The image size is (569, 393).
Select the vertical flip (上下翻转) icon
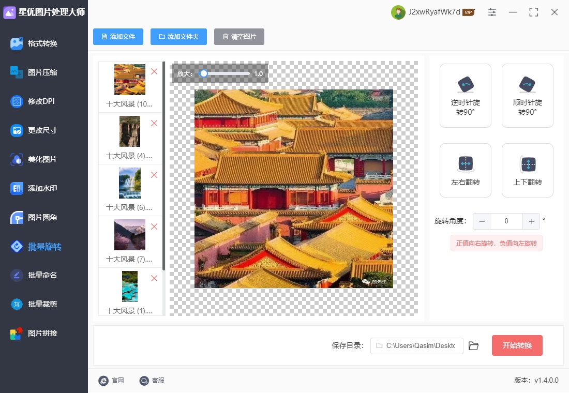(x=528, y=164)
